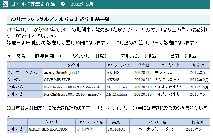This screenshot has height=138, width=213.
Task: Select the 真夏のSounds good ! title cell
Action: (74, 72)
